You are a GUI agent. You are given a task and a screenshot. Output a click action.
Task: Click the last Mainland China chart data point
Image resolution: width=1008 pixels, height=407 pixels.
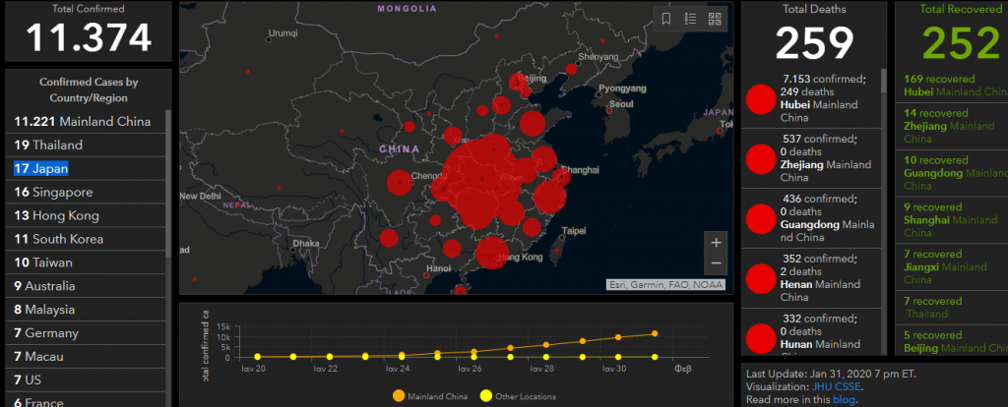[654, 334]
